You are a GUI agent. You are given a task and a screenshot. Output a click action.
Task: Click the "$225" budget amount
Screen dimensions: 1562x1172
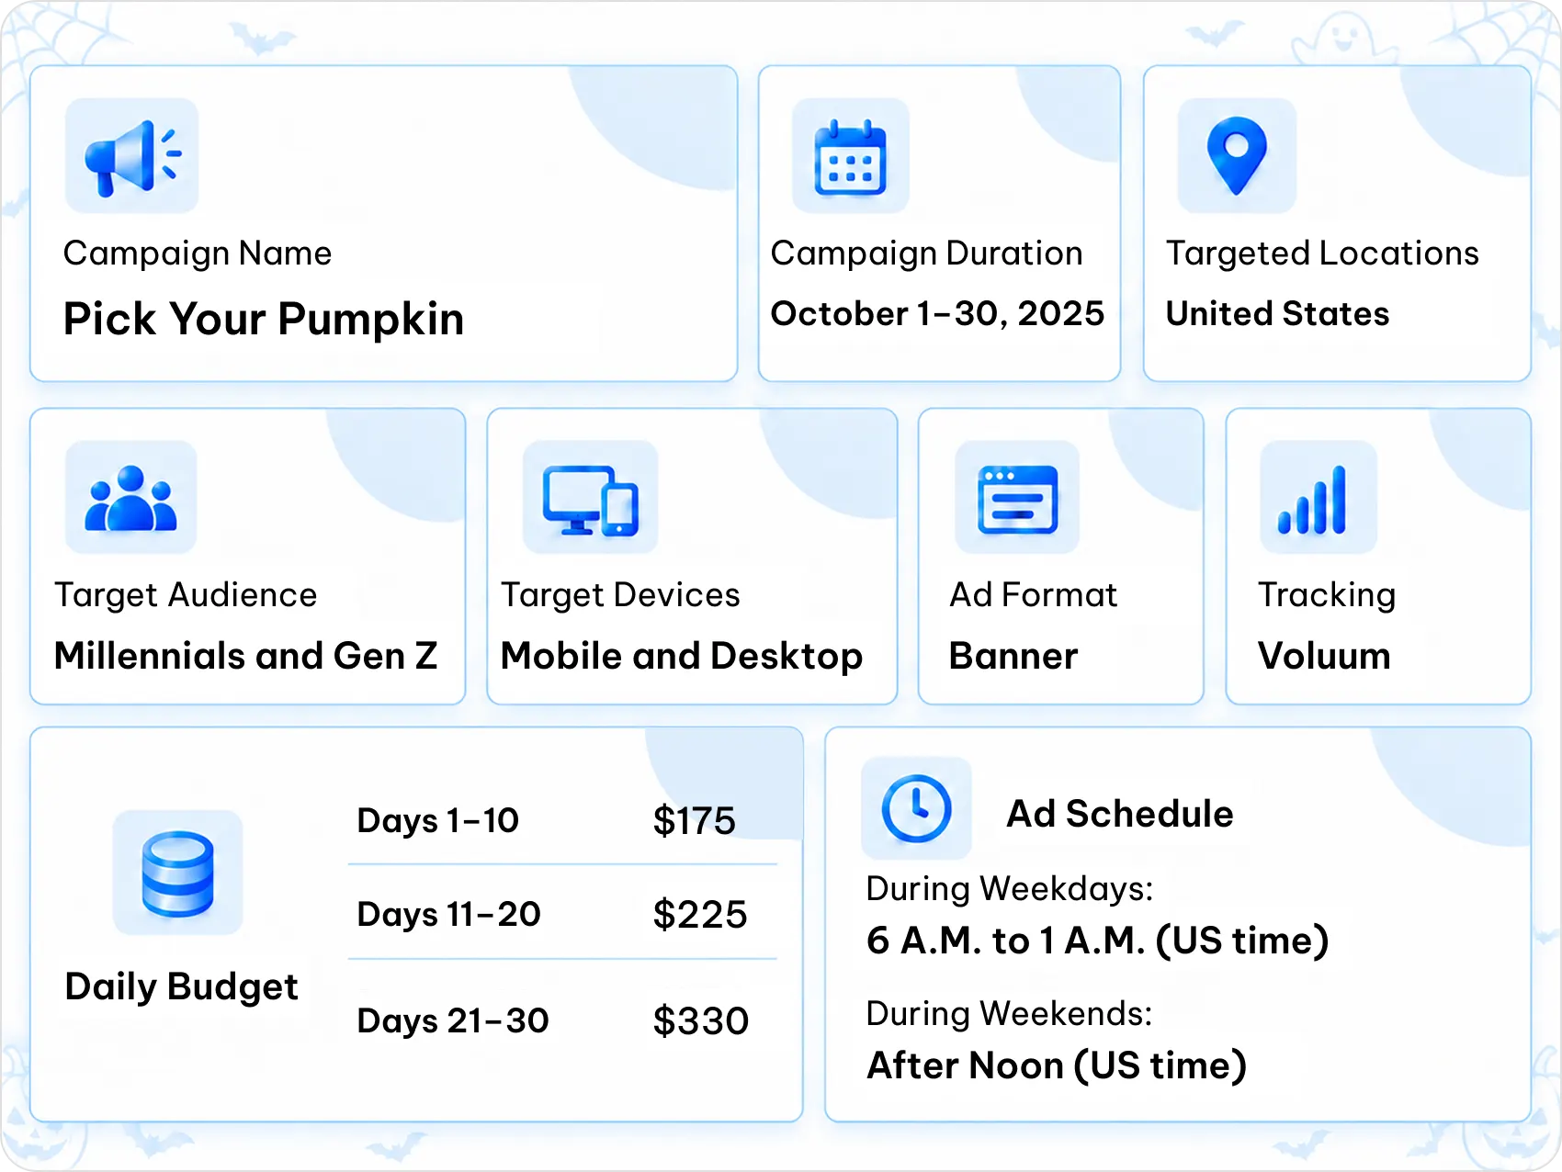click(700, 915)
